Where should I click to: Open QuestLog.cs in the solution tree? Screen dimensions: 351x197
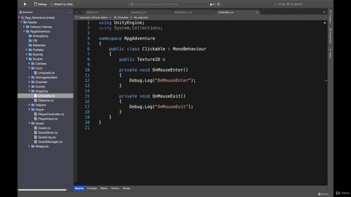tap(45, 137)
